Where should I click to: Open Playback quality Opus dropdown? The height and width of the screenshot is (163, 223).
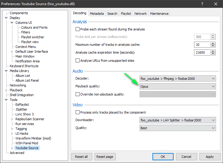[x=178, y=86]
